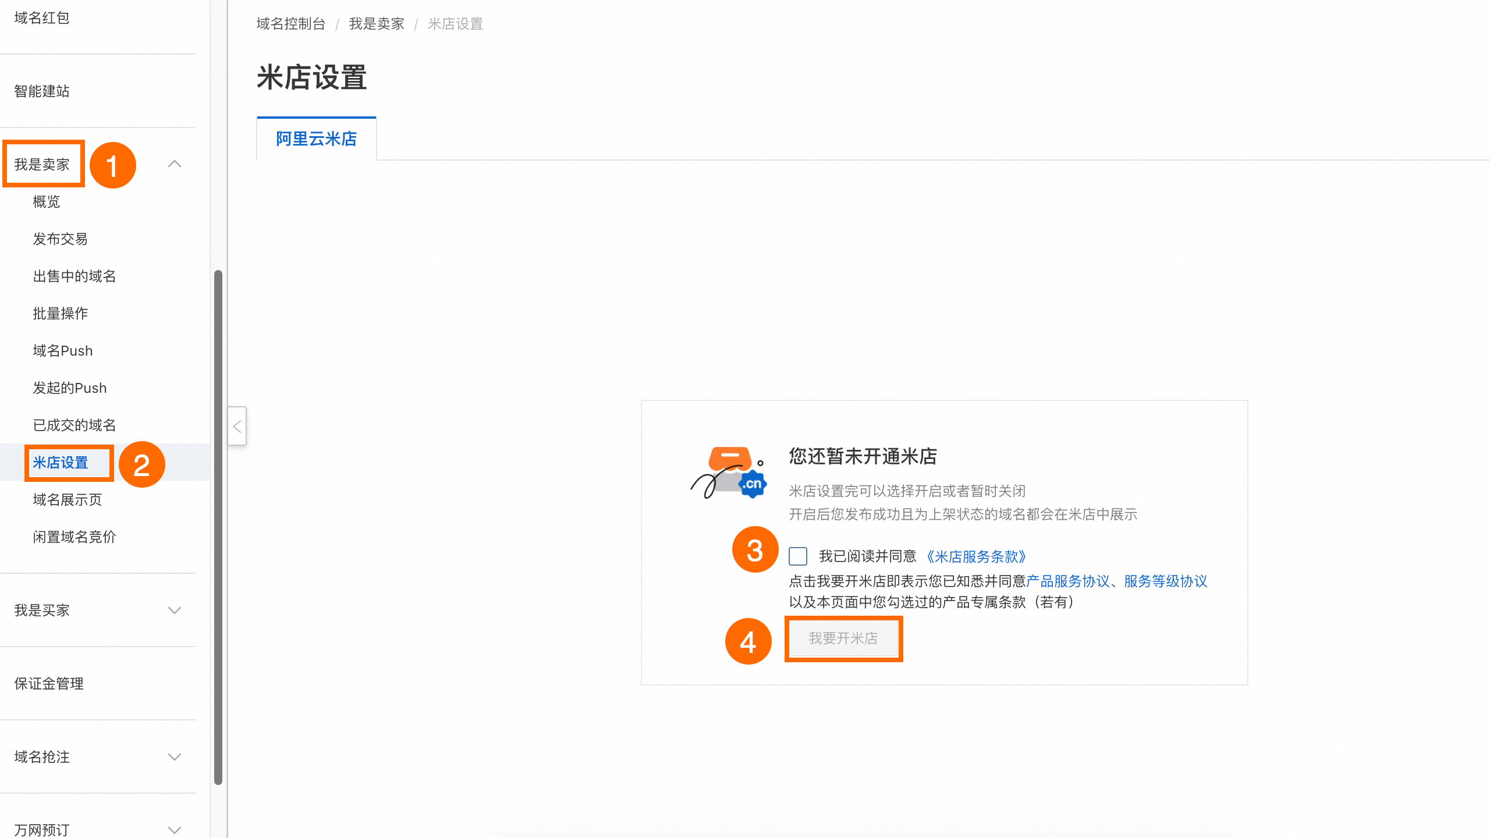Open 域名抢注 sidebar section

point(42,757)
